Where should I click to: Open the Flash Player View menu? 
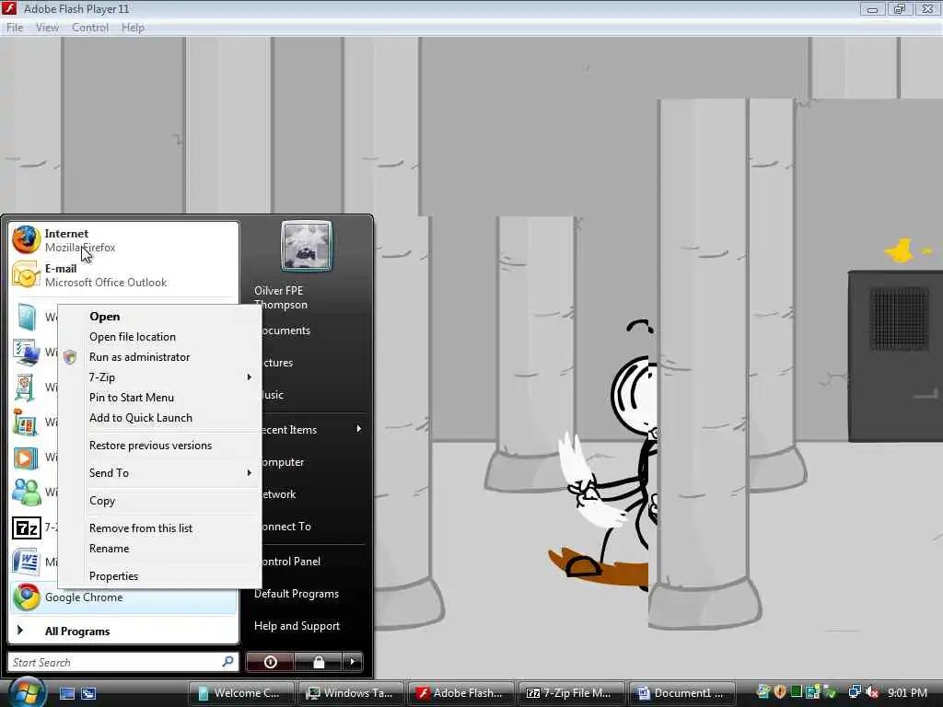(47, 28)
